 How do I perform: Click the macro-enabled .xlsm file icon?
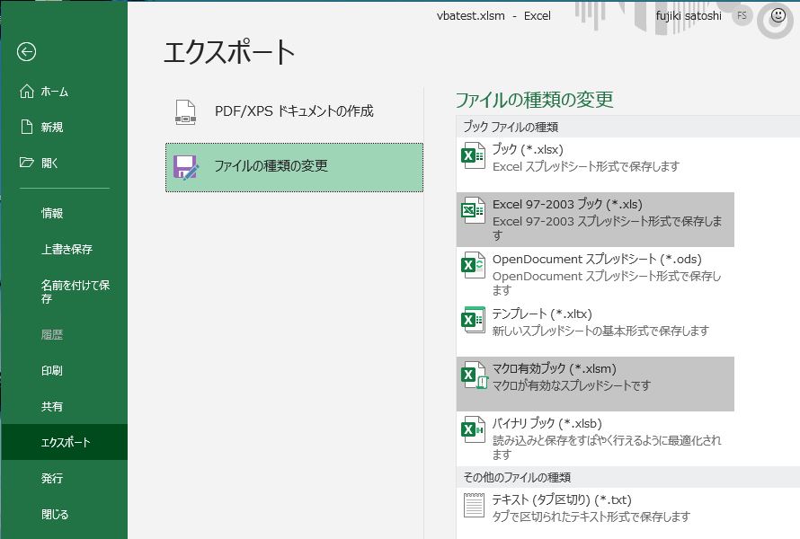(475, 376)
